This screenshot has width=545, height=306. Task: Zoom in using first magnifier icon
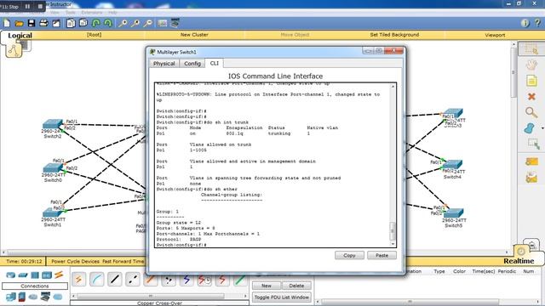click(x=123, y=23)
